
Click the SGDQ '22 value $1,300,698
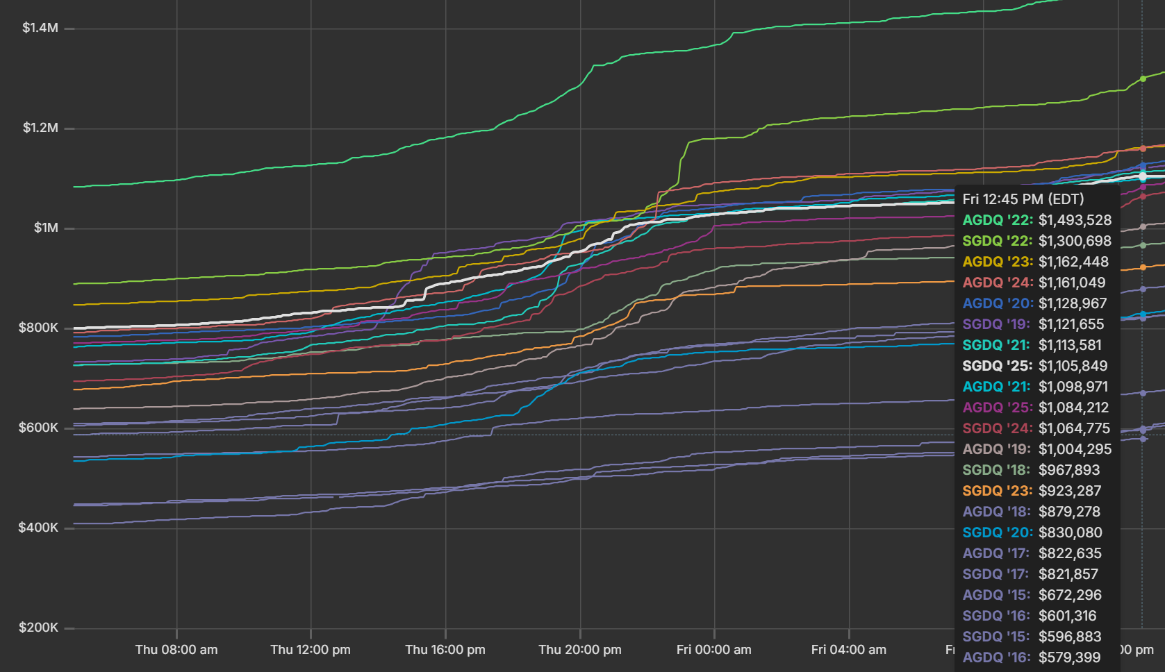click(1075, 241)
